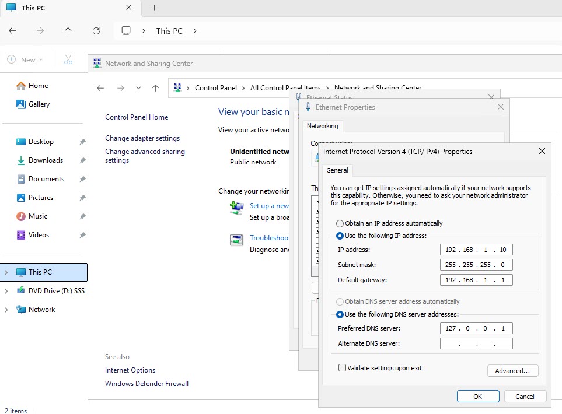Expand chevron before This PC breadcrumb
The image size is (562, 414).
point(144,31)
